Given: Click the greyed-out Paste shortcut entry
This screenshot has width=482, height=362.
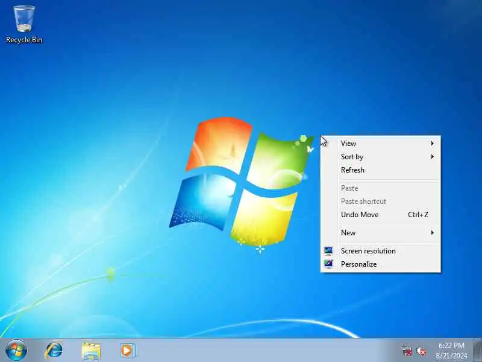Looking at the screenshot, I should coord(381,202).
